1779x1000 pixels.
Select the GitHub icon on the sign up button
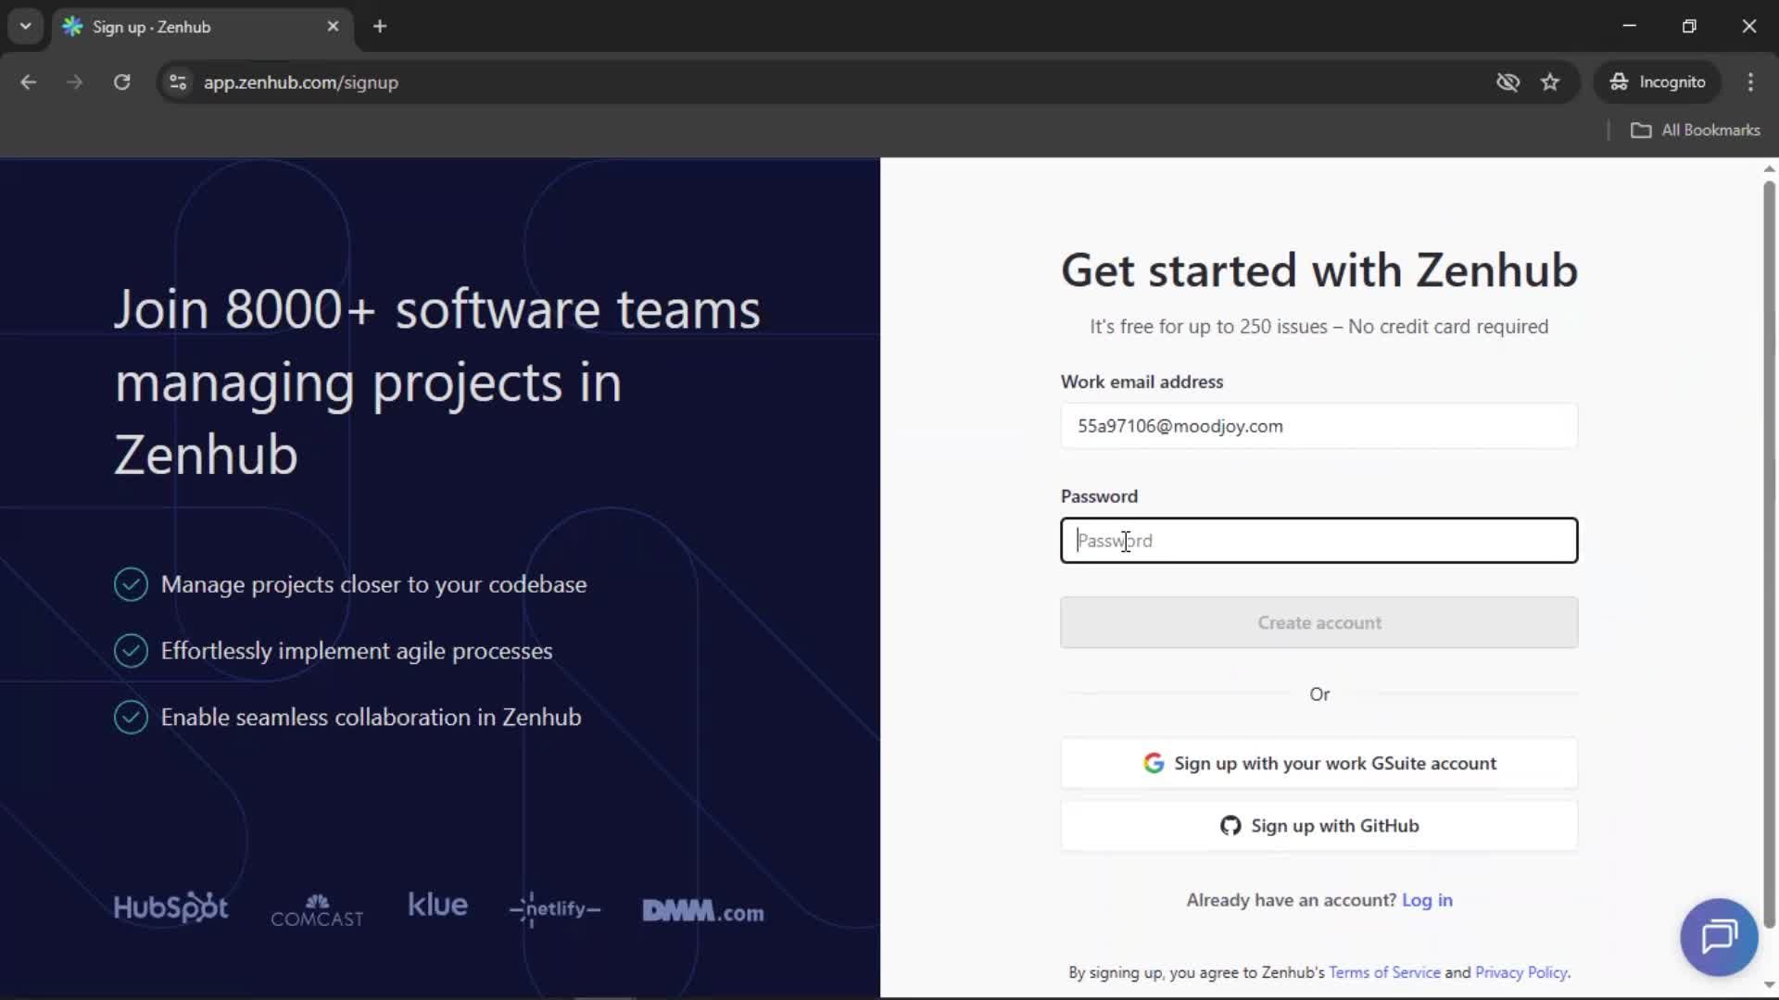coord(1230,826)
